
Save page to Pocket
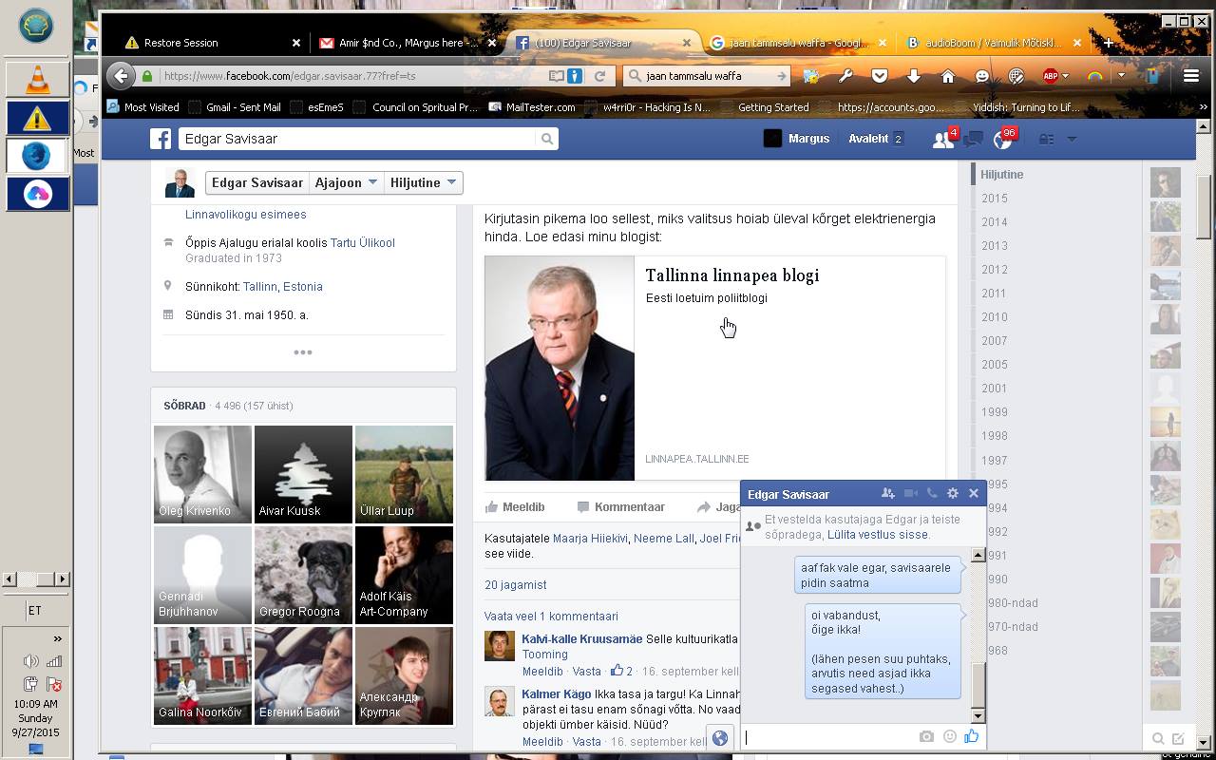880,76
